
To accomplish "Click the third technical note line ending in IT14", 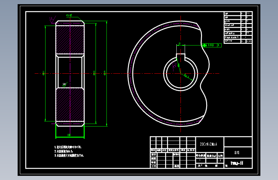I will [x=69, y=155].
